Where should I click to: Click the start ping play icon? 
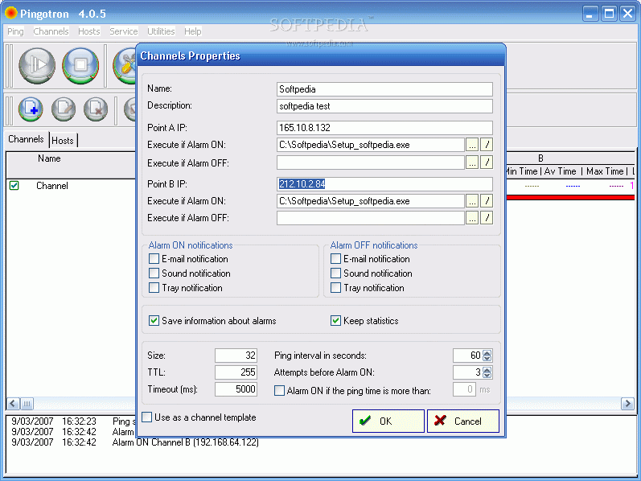point(37,65)
